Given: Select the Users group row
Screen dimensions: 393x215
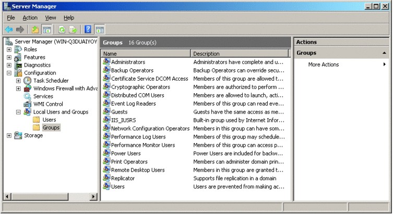Looking at the screenshot, I should point(118,186).
